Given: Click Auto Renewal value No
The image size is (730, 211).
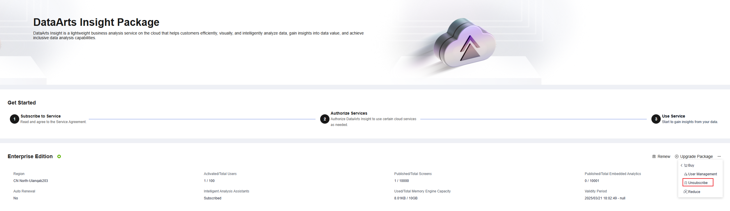Looking at the screenshot, I should click(x=16, y=198).
